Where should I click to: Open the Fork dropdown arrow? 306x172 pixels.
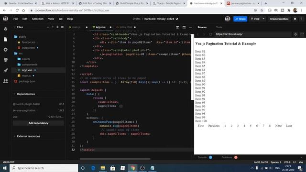coord(263,19)
